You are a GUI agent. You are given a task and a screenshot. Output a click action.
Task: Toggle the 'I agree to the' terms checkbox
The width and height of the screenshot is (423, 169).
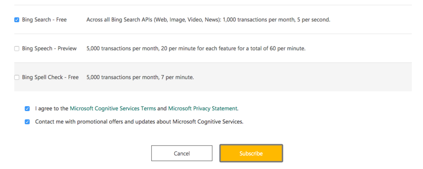[27, 109]
